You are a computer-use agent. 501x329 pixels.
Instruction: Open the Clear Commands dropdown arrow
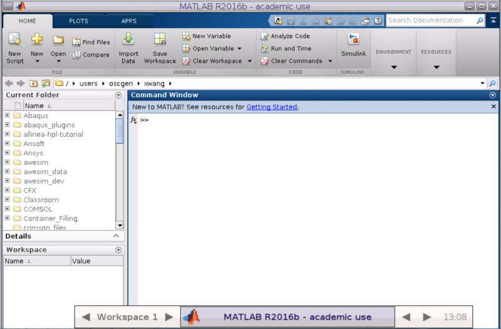330,61
